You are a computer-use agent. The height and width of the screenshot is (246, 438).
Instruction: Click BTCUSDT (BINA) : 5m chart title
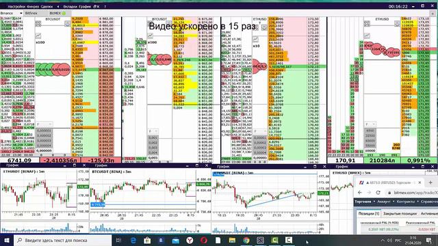[x=112, y=172]
